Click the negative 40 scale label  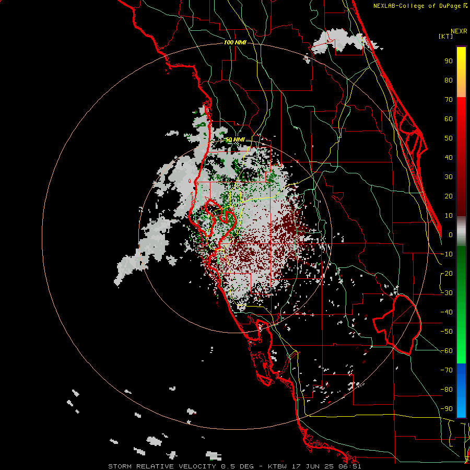coord(446,312)
